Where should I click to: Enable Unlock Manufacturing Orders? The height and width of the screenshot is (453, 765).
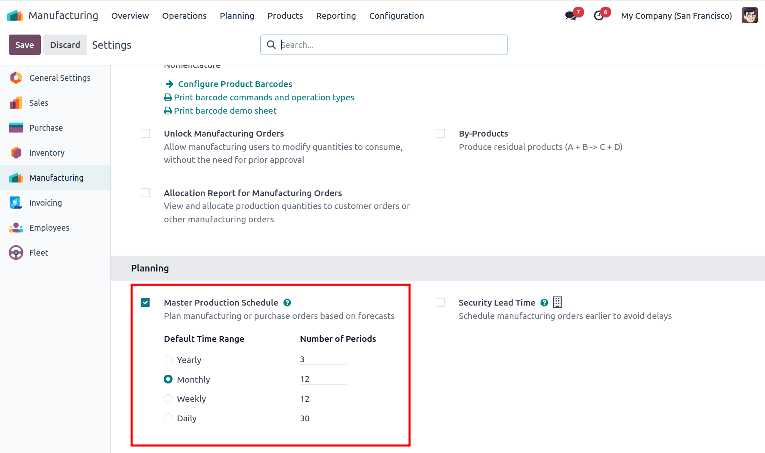coord(145,133)
